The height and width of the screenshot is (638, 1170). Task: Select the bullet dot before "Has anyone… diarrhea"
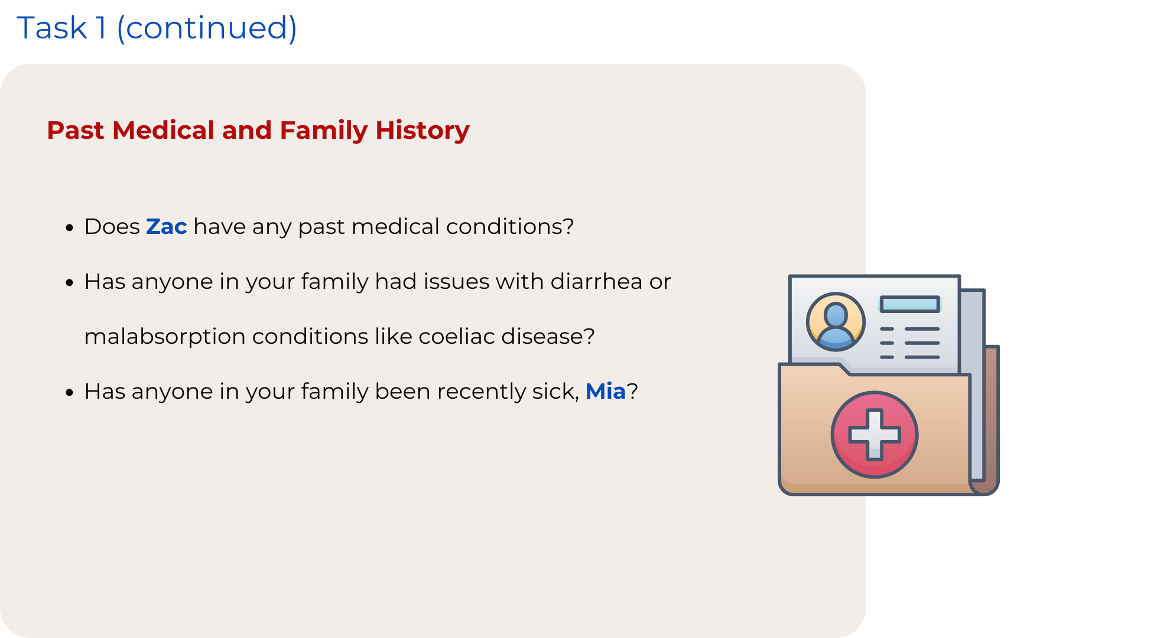[x=70, y=282]
